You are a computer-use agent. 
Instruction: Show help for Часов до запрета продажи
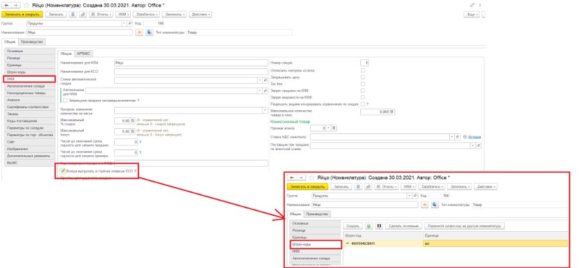click(140, 142)
